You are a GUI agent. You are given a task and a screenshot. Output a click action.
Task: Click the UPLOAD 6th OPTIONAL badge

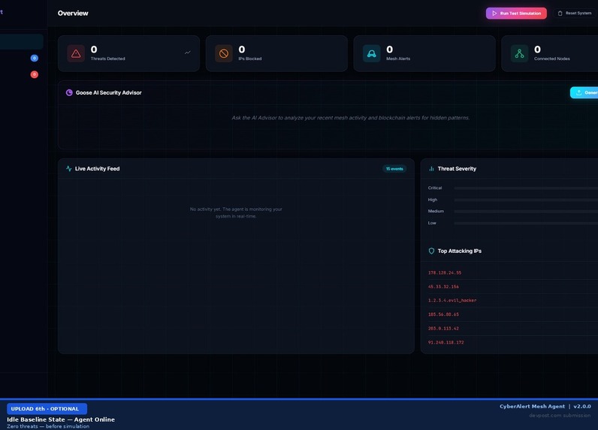47,409
